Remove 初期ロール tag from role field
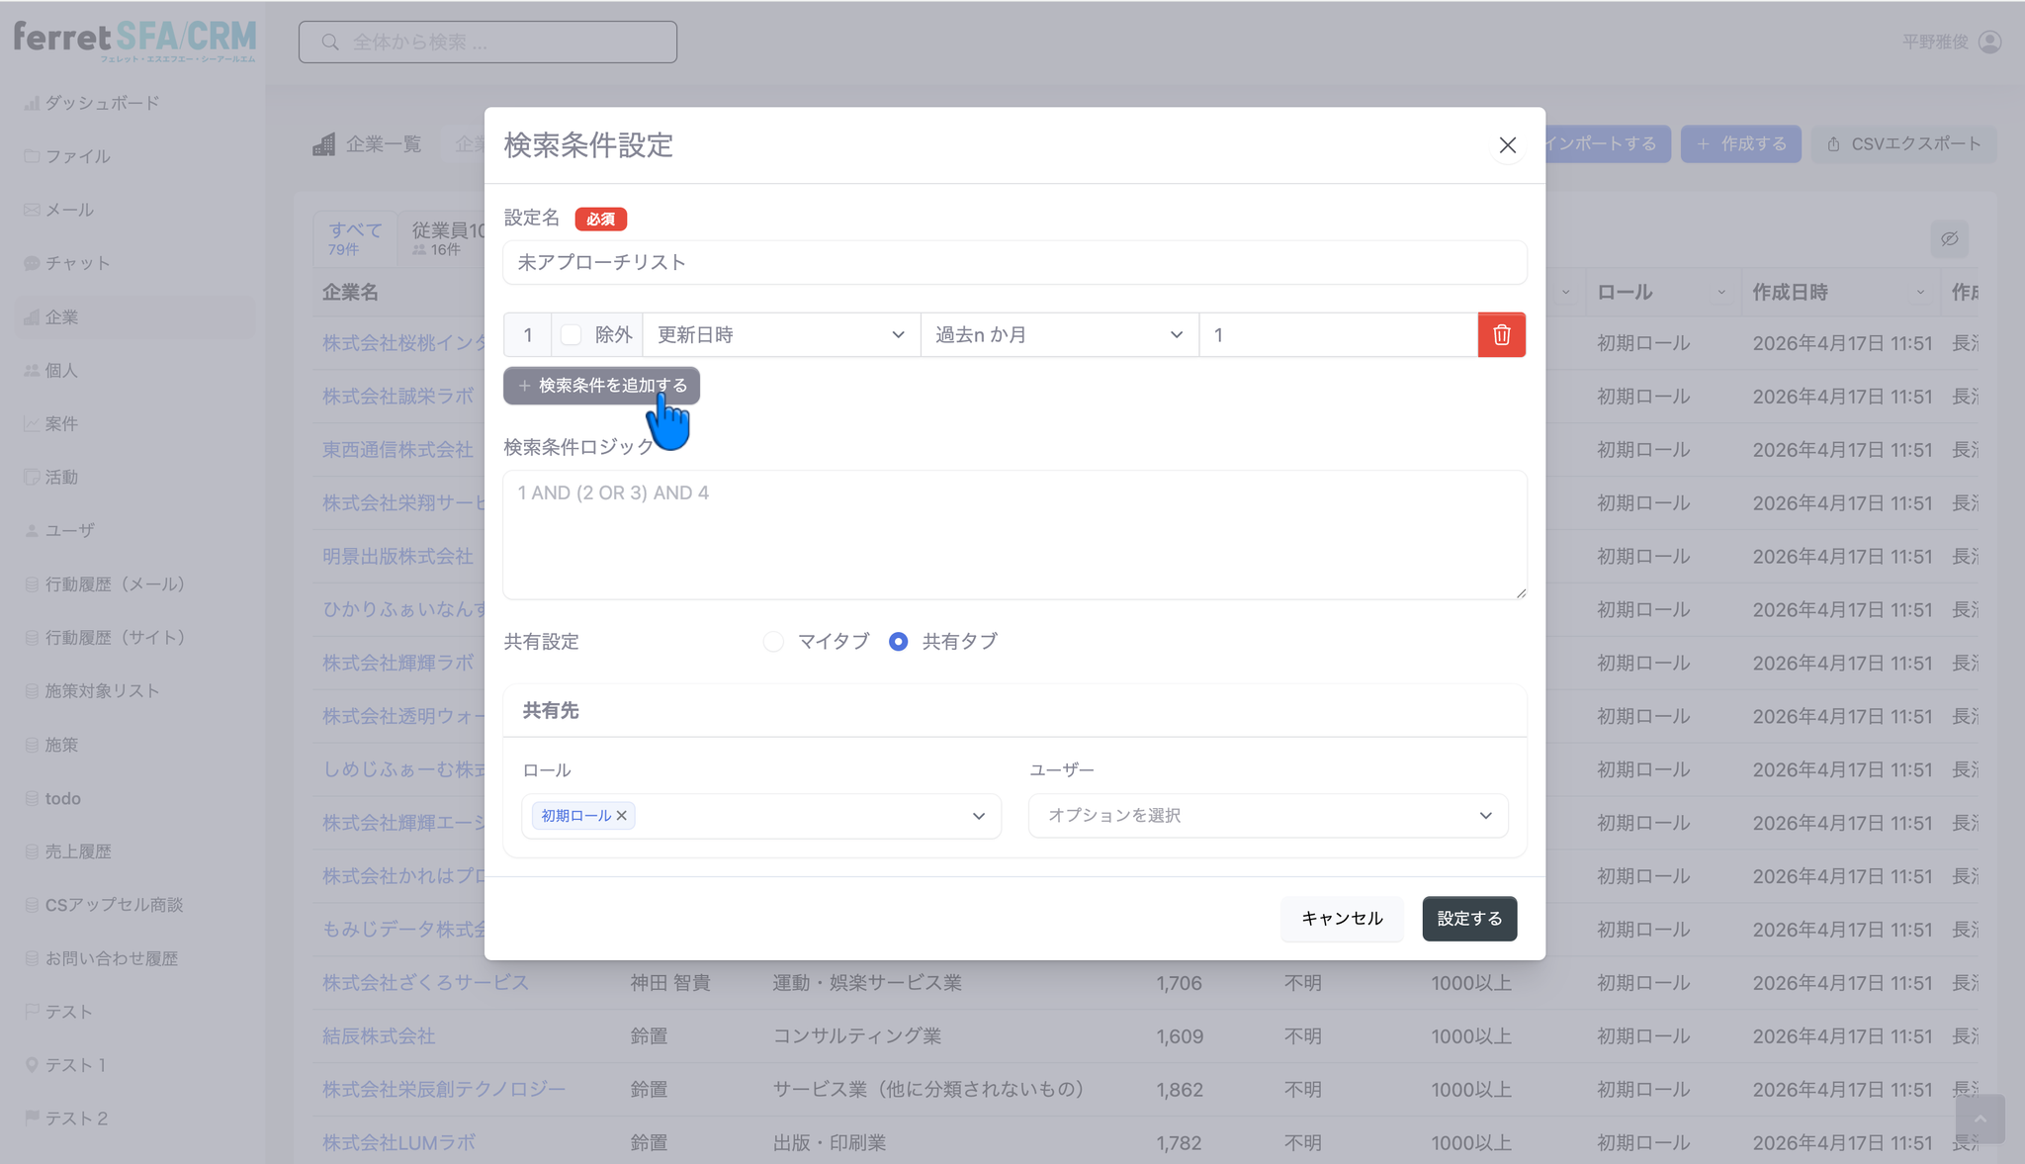This screenshot has height=1164, width=2025. 622,816
